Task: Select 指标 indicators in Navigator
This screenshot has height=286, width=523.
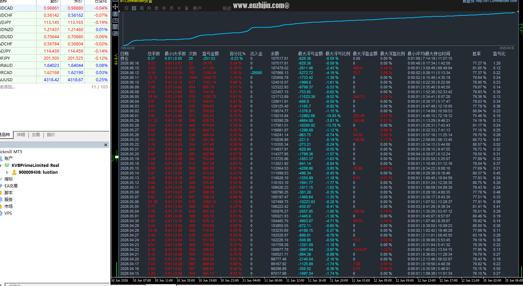Action: (9, 179)
